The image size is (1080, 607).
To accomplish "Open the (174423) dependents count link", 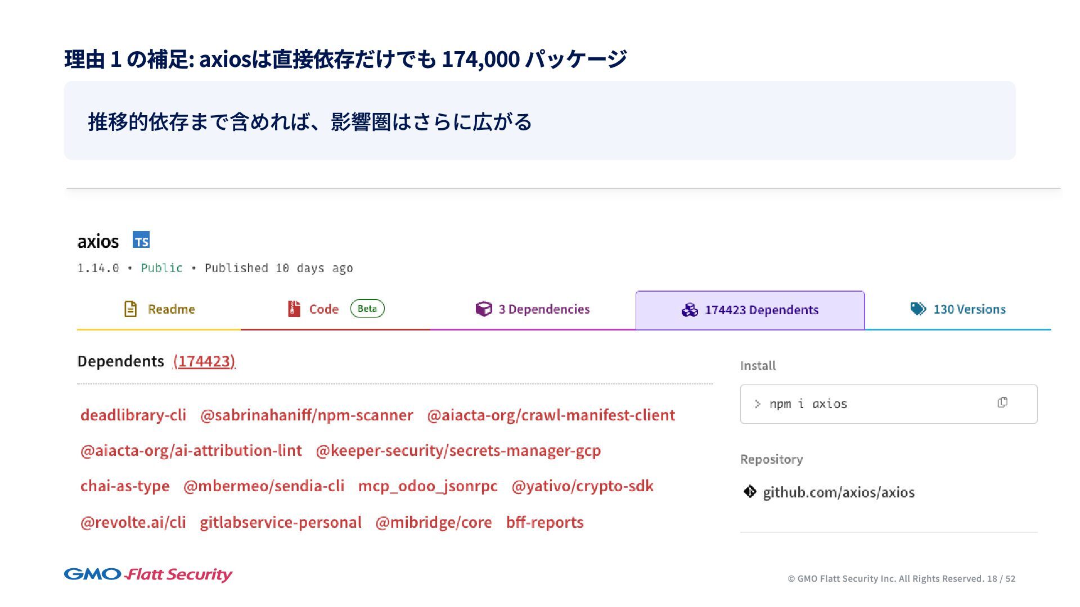I will 204,361.
